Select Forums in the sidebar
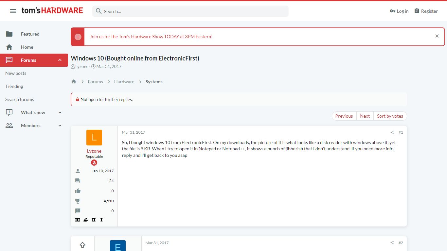The height and width of the screenshot is (251, 447). [x=28, y=60]
